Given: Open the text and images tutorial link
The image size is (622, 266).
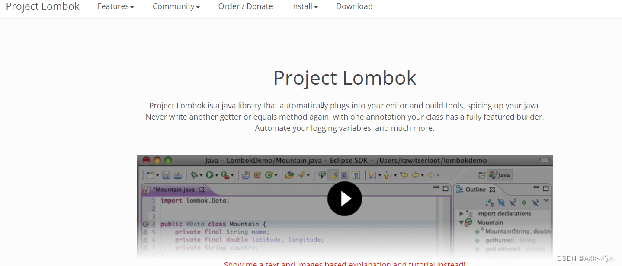Looking at the screenshot, I should coord(345,263).
